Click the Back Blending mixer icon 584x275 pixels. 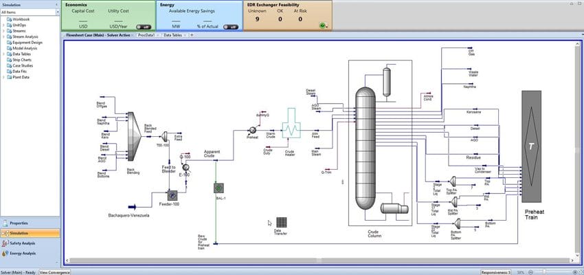click(133, 142)
